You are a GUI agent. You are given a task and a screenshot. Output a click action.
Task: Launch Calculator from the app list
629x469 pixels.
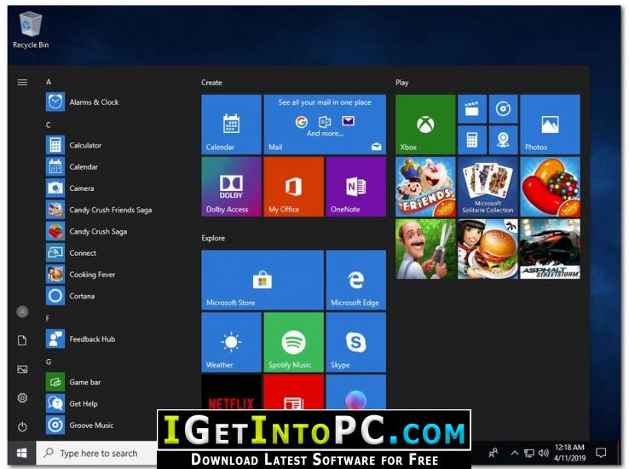click(x=114, y=145)
